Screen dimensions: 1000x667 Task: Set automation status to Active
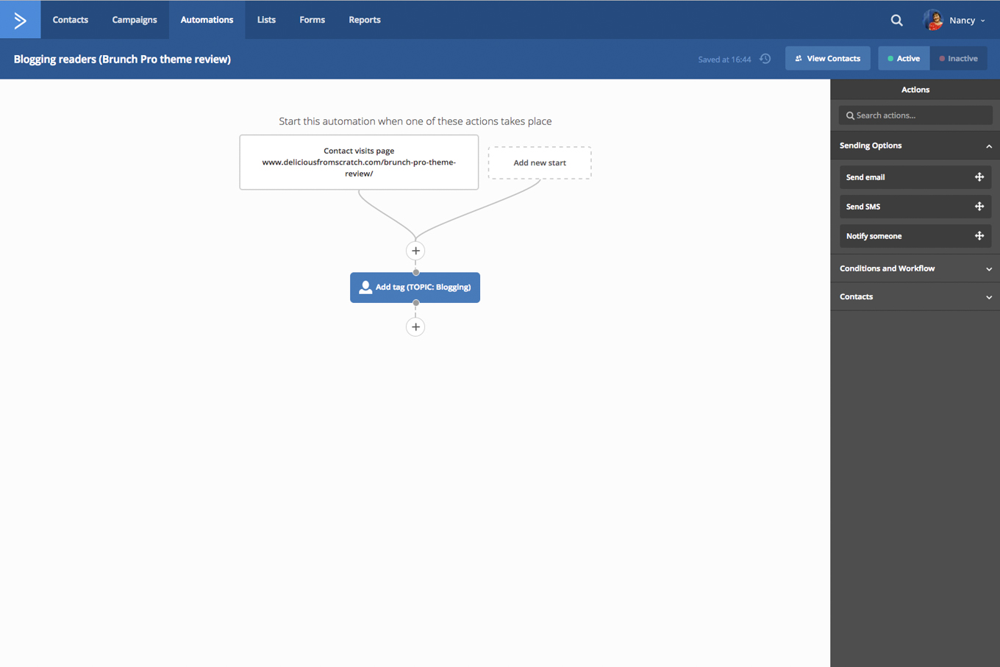904,59
